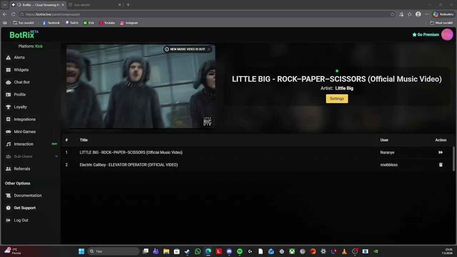The width and height of the screenshot is (457, 257).
Task: Click user Naranye in the queue
Action: coord(387,152)
